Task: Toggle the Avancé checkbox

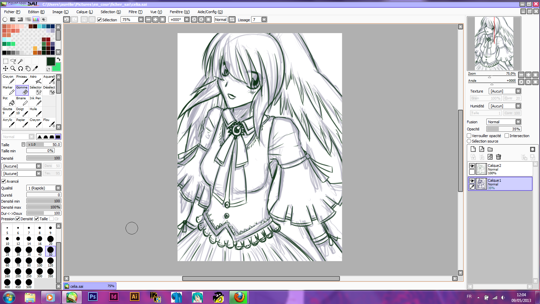Action: (x=4, y=181)
